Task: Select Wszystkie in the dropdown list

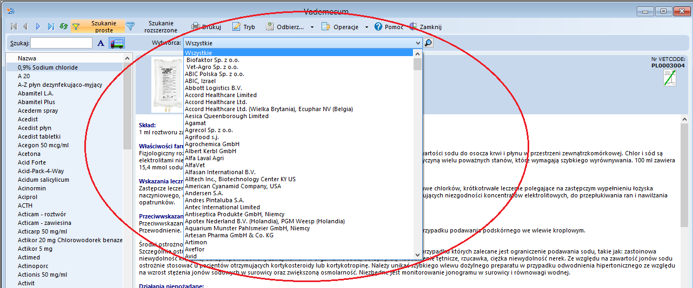Action: 299,53
